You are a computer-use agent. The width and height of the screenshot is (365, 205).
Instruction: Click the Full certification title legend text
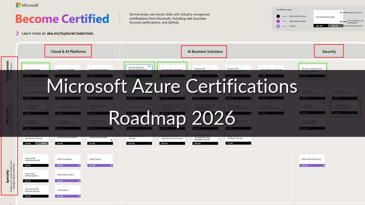click(325, 17)
